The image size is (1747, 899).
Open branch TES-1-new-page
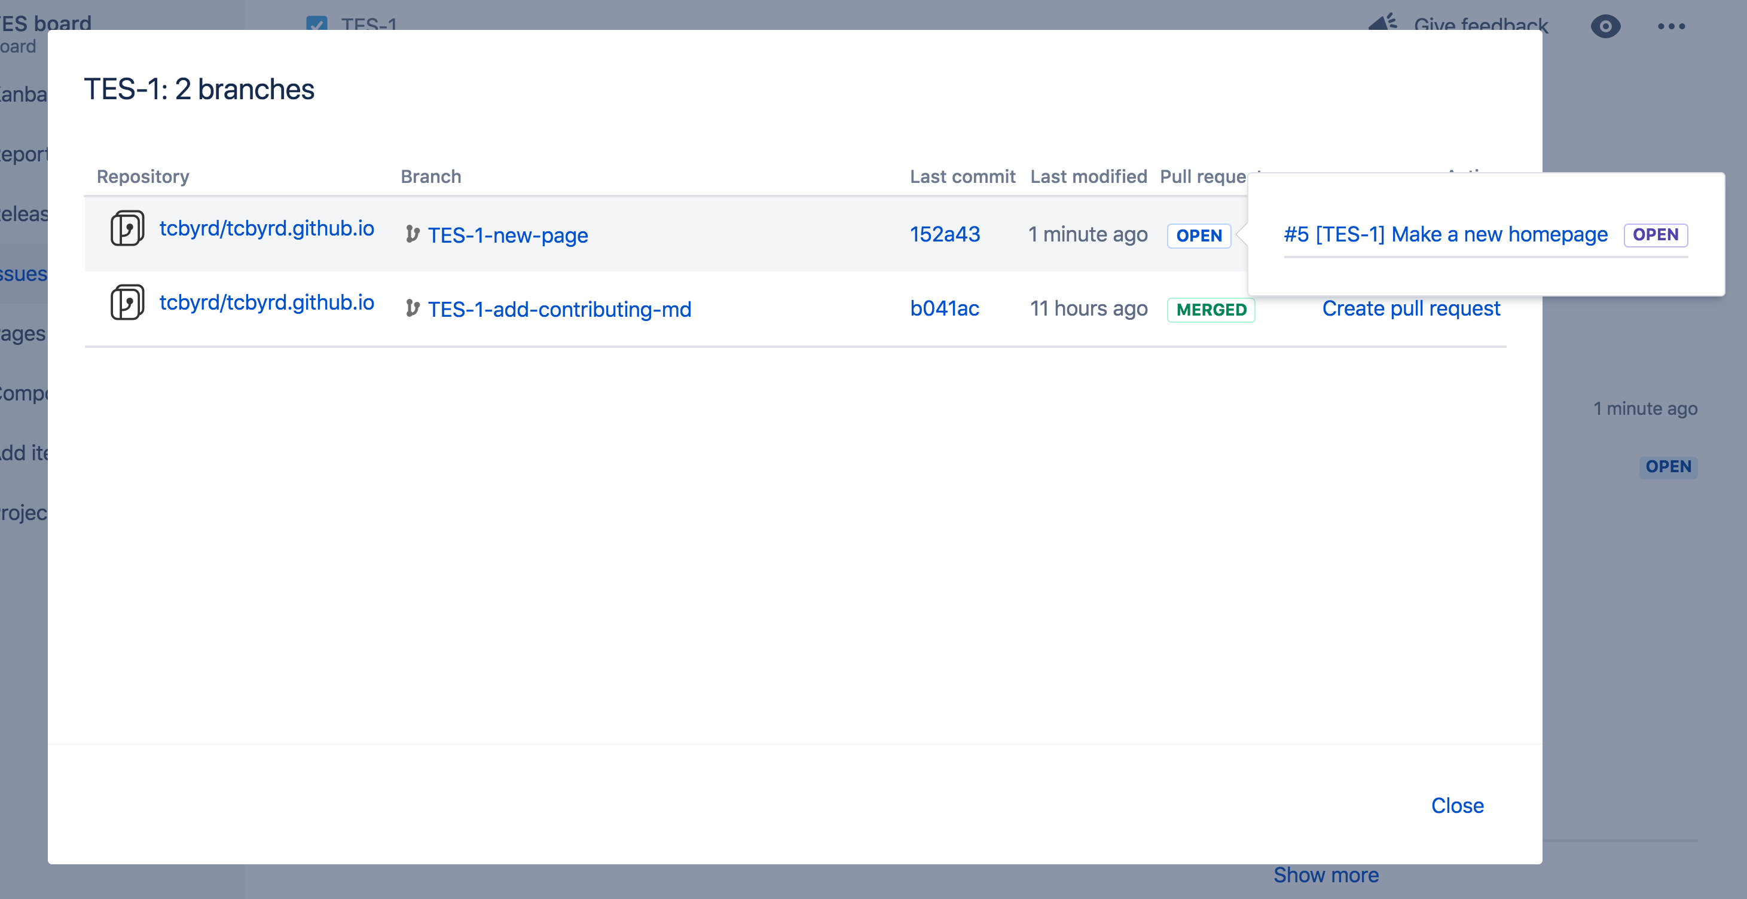click(x=507, y=236)
